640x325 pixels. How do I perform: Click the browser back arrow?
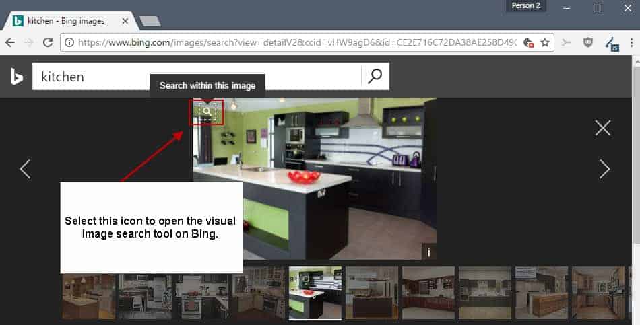pos(10,42)
